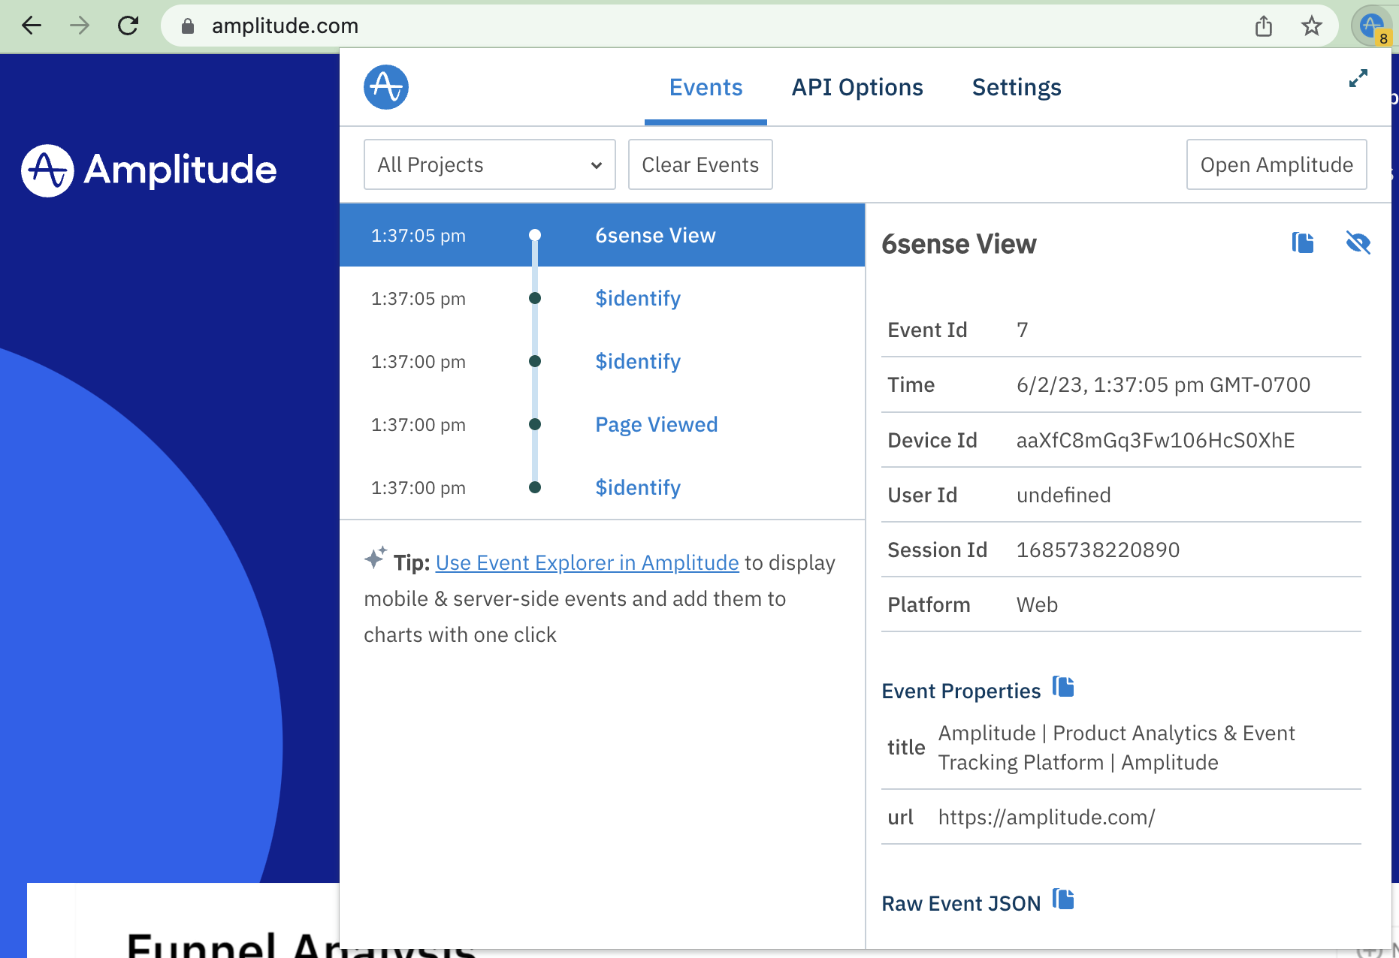Bookmark this page with star icon
This screenshot has width=1399, height=958.
click(x=1311, y=26)
